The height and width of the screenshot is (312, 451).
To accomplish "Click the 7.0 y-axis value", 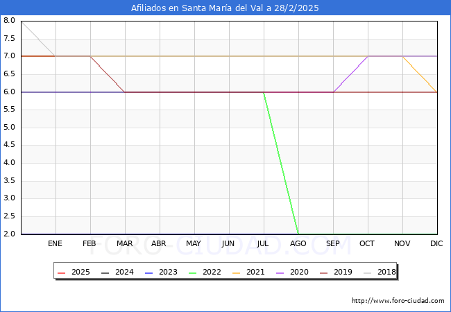I will [x=9, y=55].
